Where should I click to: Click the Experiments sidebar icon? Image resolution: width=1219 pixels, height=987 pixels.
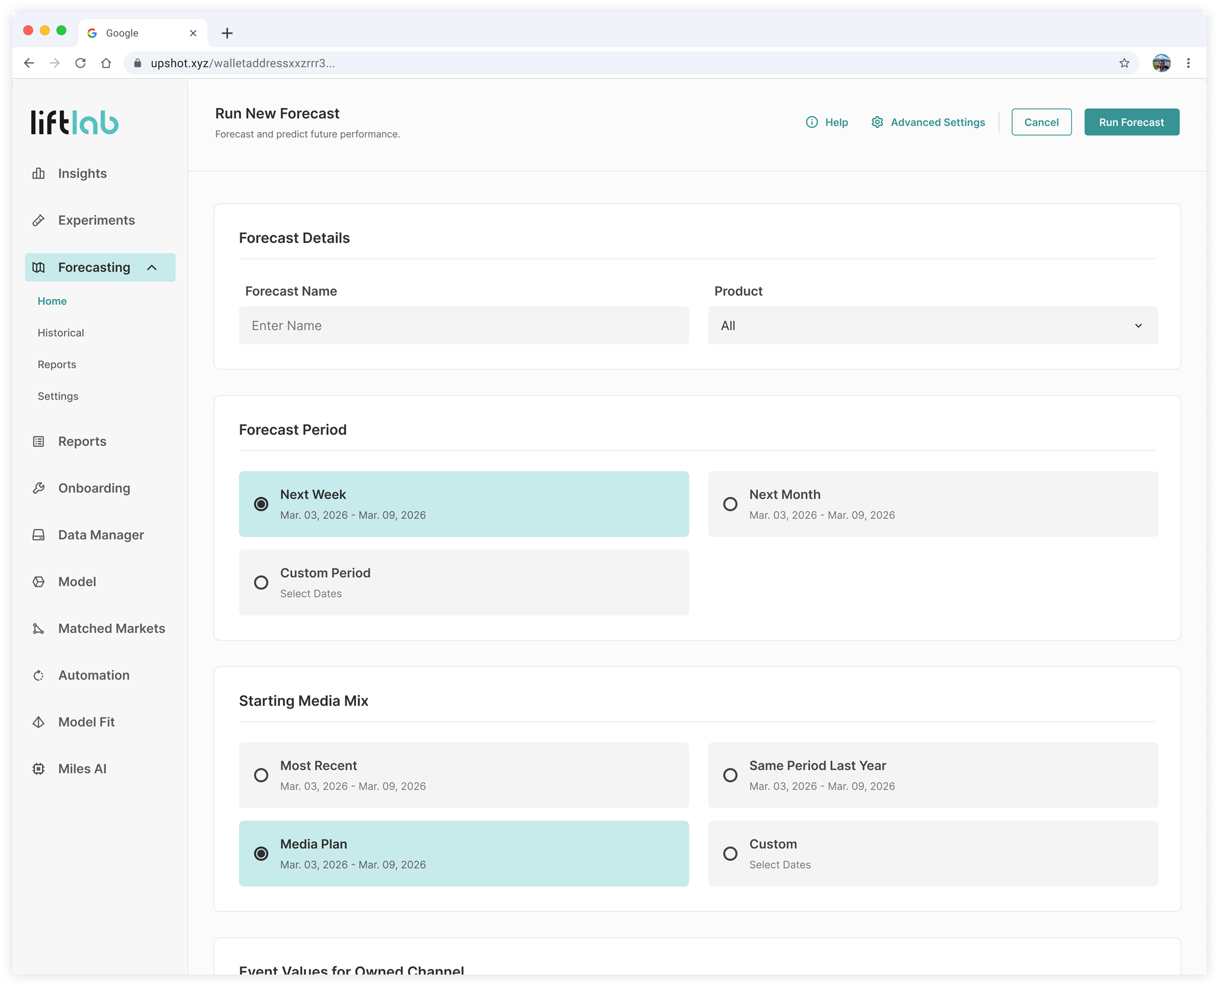tap(39, 221)
